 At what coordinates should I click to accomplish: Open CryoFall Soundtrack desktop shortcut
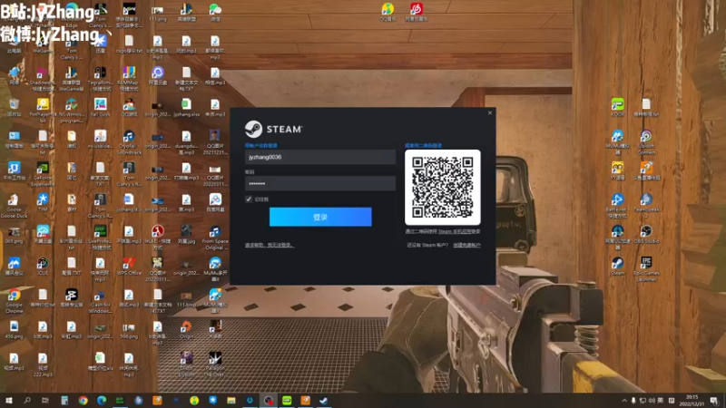(x=129, y=142)
